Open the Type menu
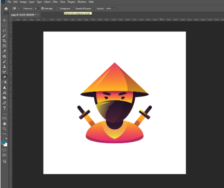224x188 pixels. 39,2
